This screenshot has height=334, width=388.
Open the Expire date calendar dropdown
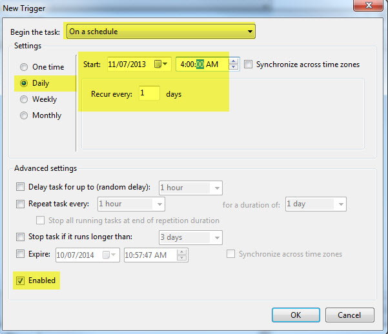pos(114,255)
